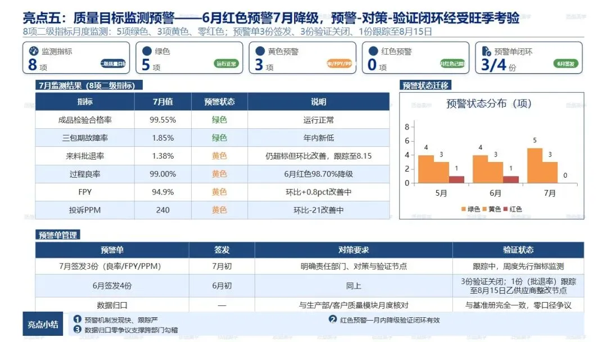Viewport: 607px width, 342px height.
Task: Click the 7月 green bar valued 5
Action: [534, 165]
